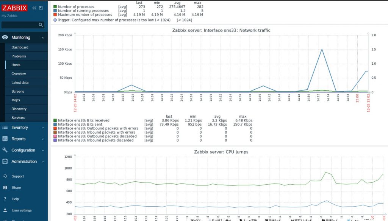Collapse the Monitoring section chevron
The image size is (388, 221).
pyautogui.click(x=43, y=37)
